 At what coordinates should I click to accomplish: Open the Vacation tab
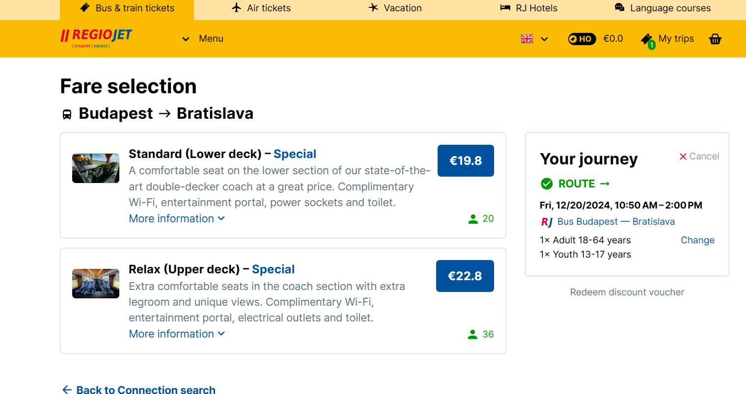coord(395,8)
